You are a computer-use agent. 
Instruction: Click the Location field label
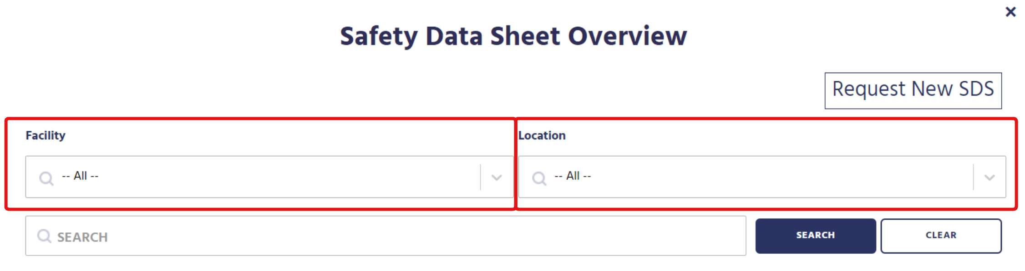542,136
